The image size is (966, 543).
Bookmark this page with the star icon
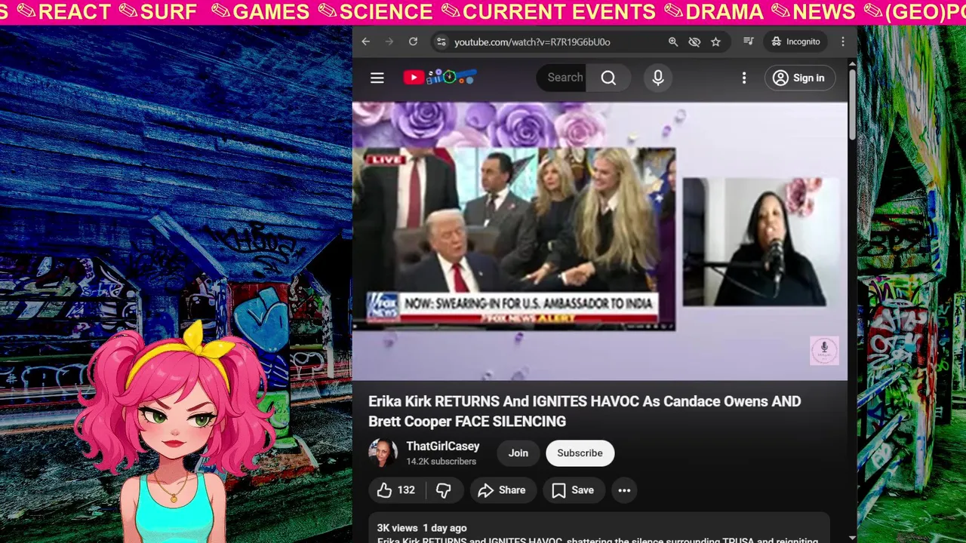tap(715, 41)
